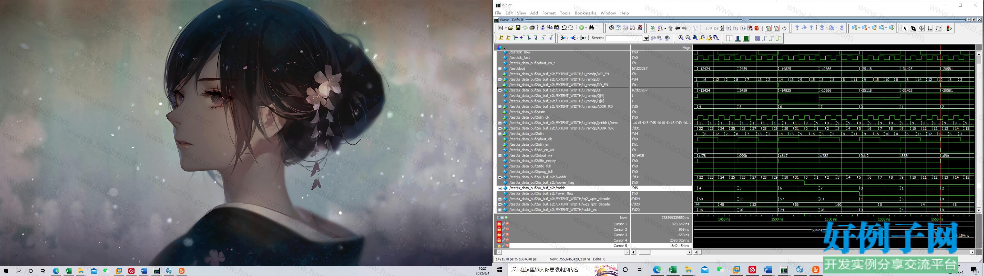Click the Windows Start button on right taskbar

click(499, 270)
